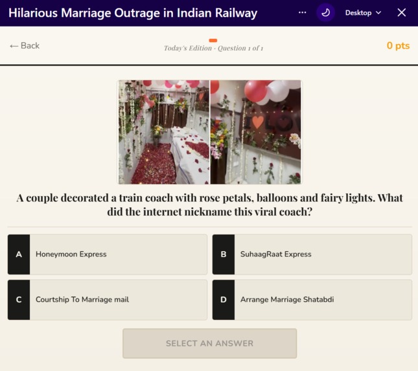Screen dimensions: 418x371
Task: Choose answer C, Courtship To Marriage mail
Action: [x=108, y=300]
